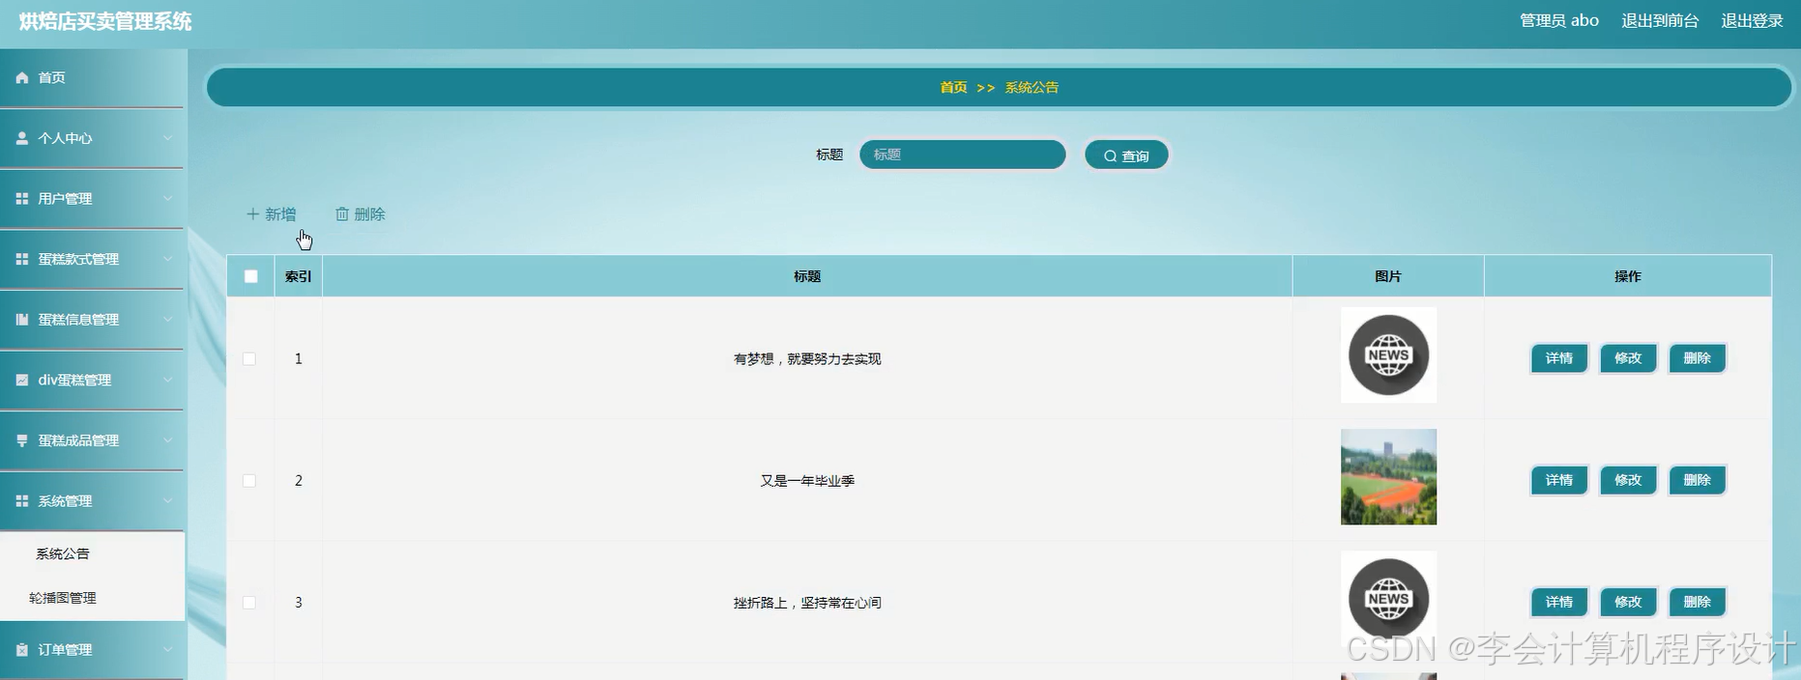
Task: Expand the 个人中心 menu chevron
Action: [167, 138]
